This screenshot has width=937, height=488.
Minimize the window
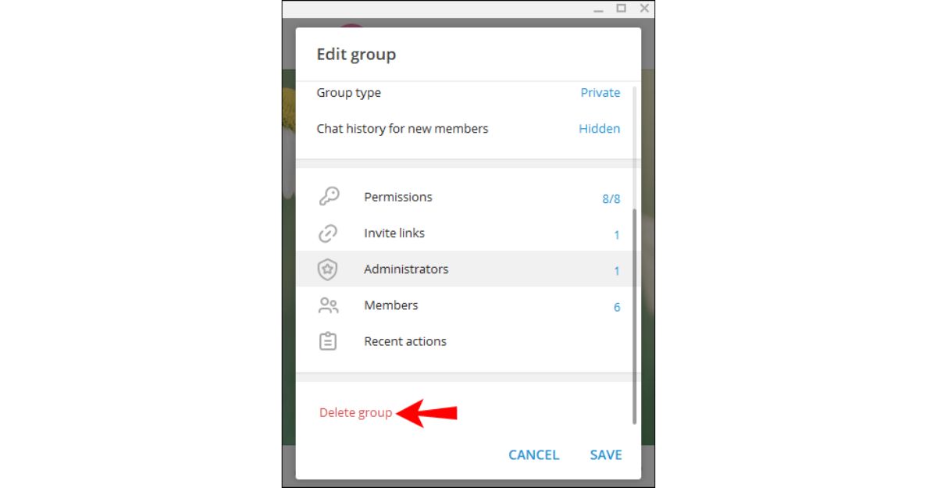click(597, 8)
